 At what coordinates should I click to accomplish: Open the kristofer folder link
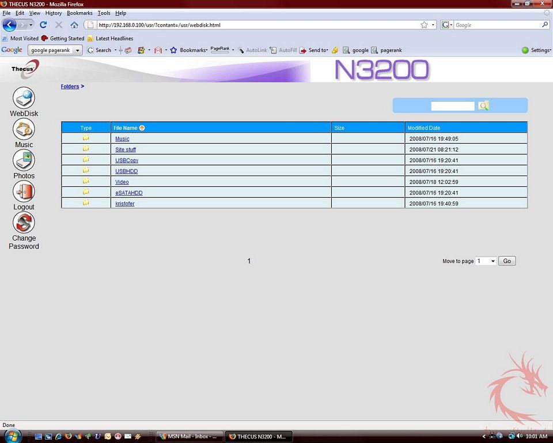pyautogui.click(x=124, y=204)
